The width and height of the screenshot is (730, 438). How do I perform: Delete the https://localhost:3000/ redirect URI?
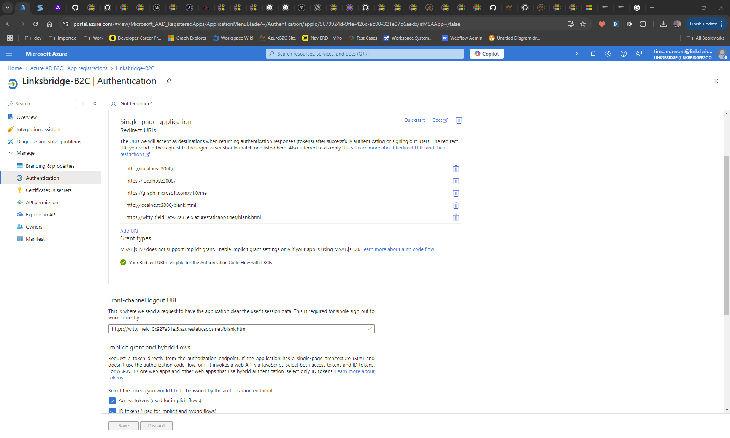point(455,181)
